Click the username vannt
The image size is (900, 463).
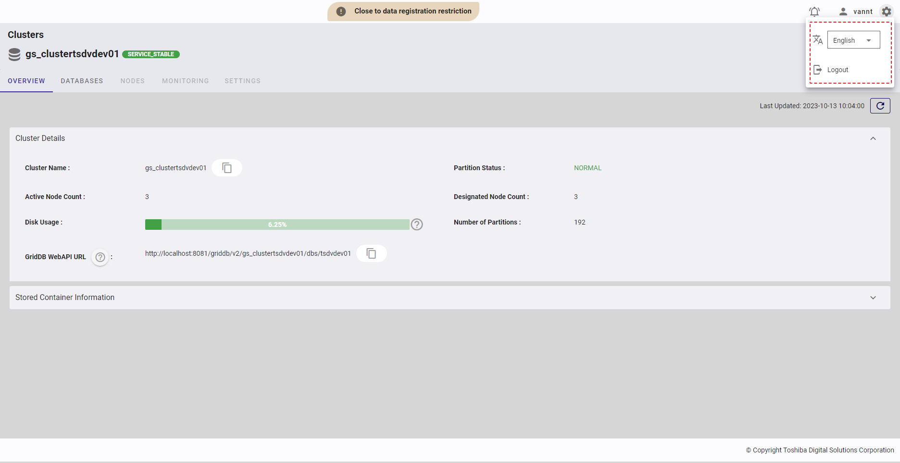coord(863,11)
